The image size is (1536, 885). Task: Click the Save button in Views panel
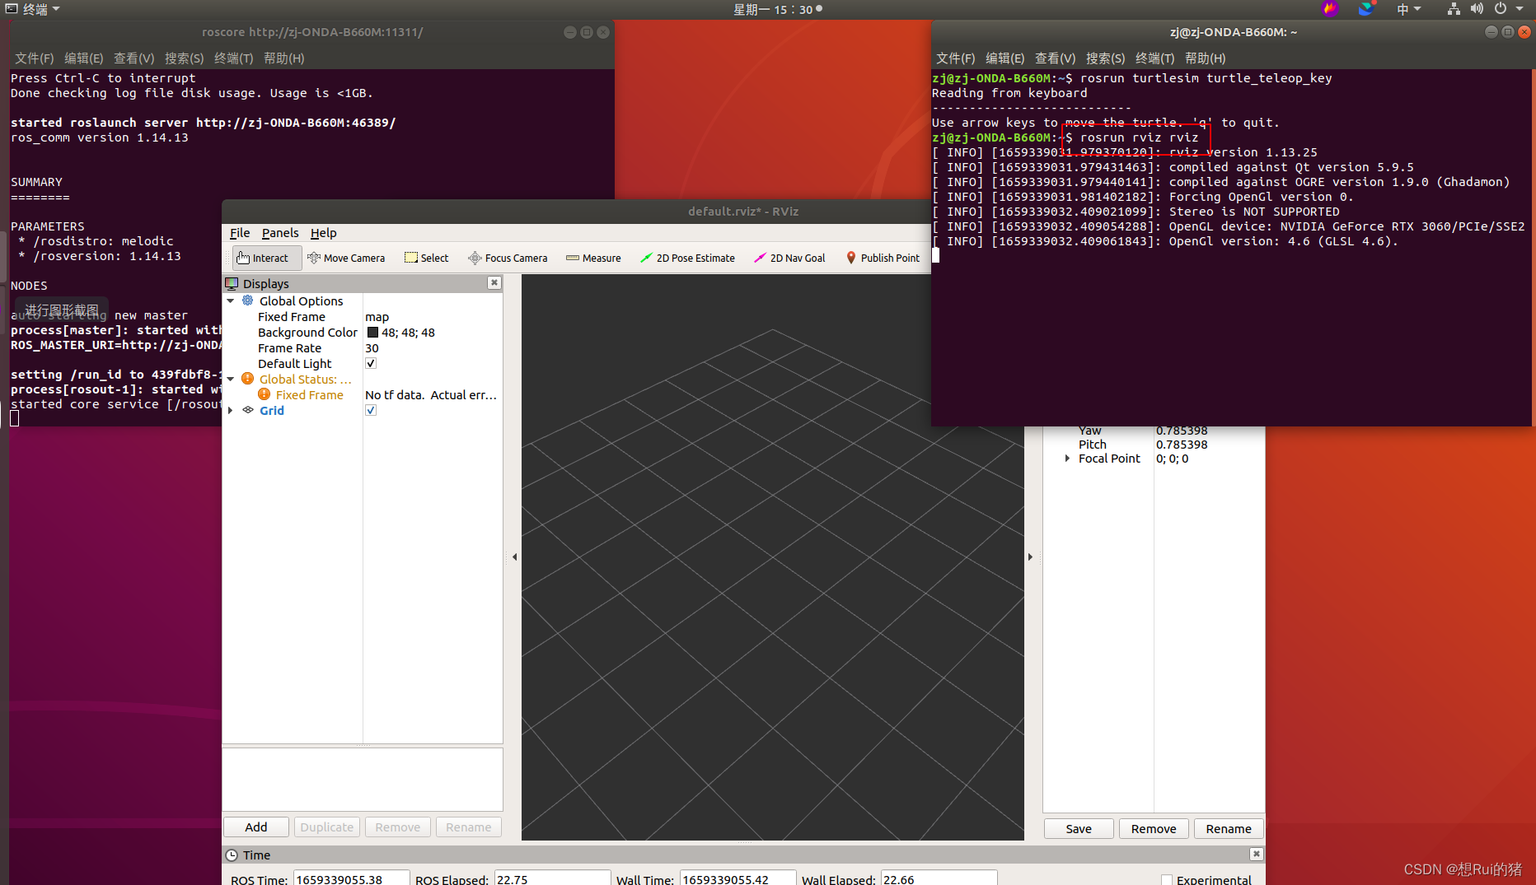point(1078,828)
